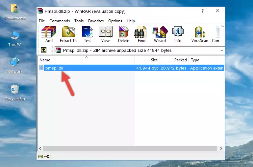Sort by the Name column header
The width and height of the screenshot is (253, 167).
coord(86,60)
